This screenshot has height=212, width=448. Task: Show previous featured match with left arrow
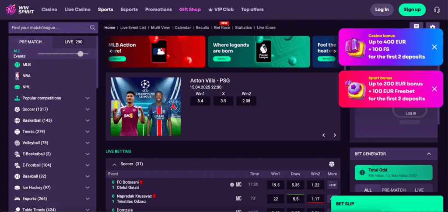324,135
